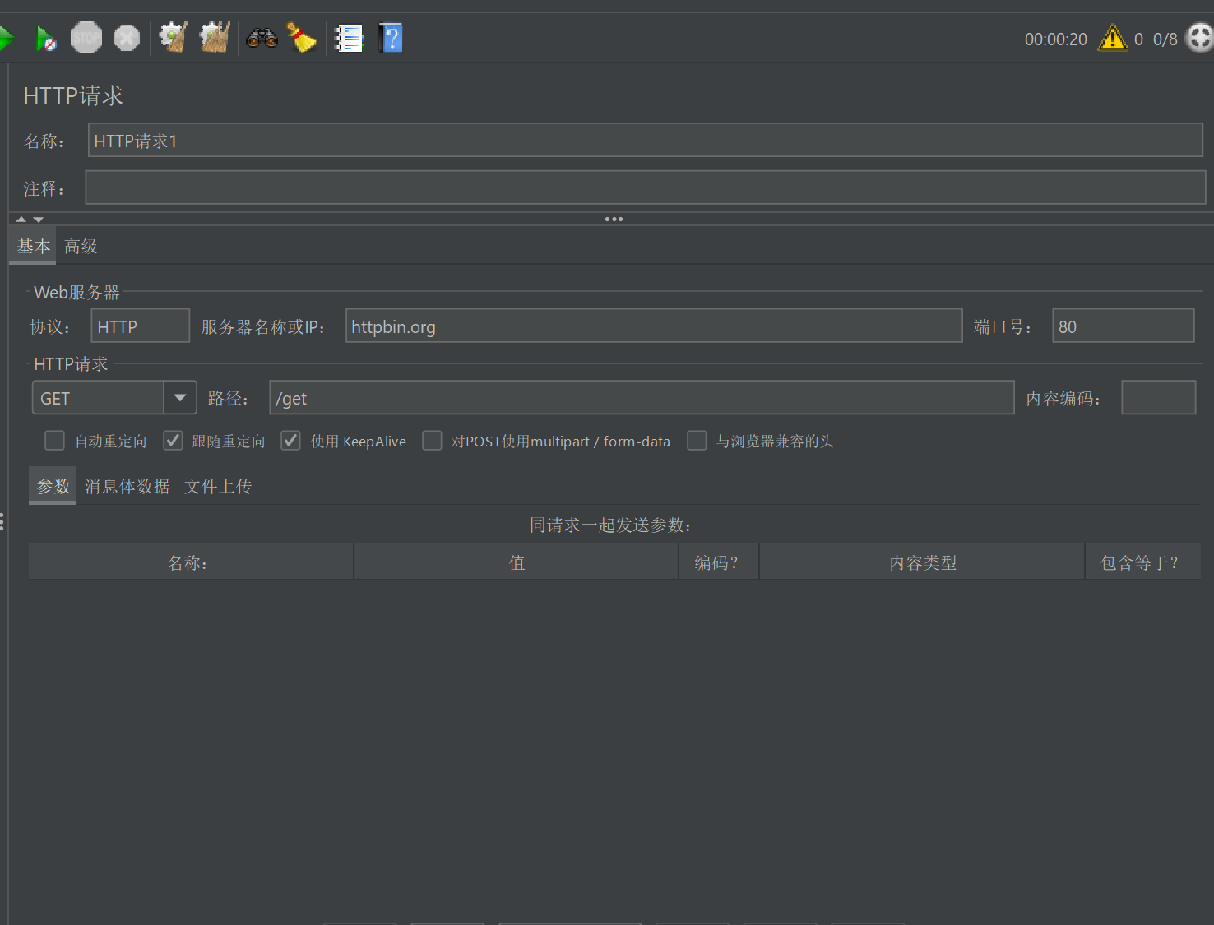Click the Clear All results icon

pyautogui.click(x=215, y=38)
